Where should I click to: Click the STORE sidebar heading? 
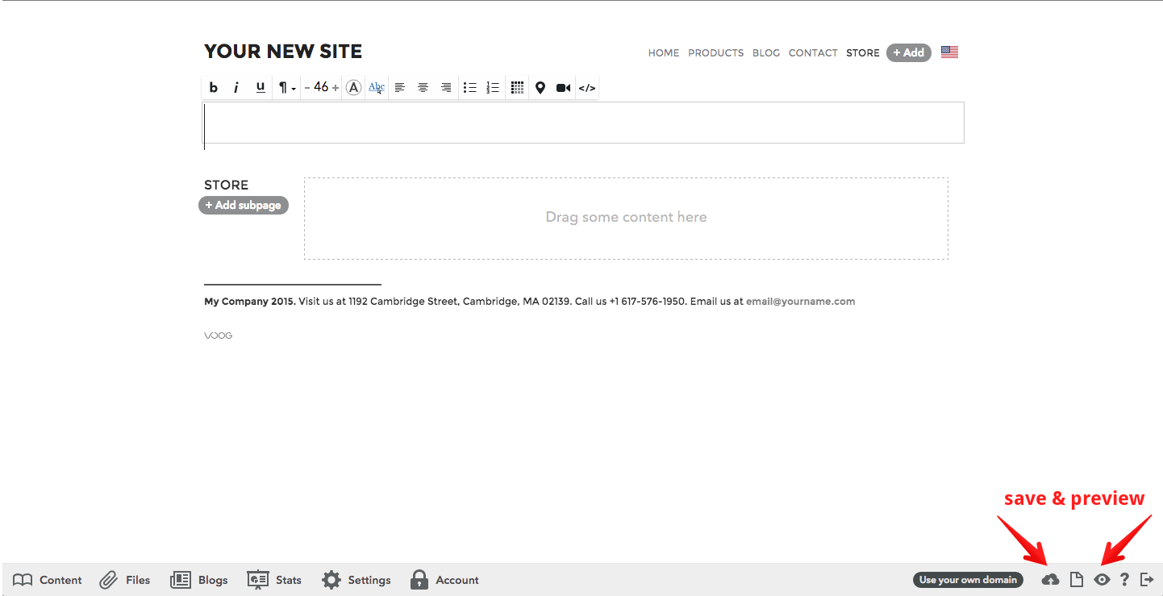(227, 185)
